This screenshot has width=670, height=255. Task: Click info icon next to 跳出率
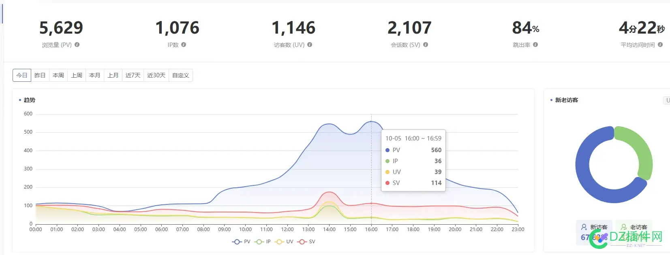(535, 45)
